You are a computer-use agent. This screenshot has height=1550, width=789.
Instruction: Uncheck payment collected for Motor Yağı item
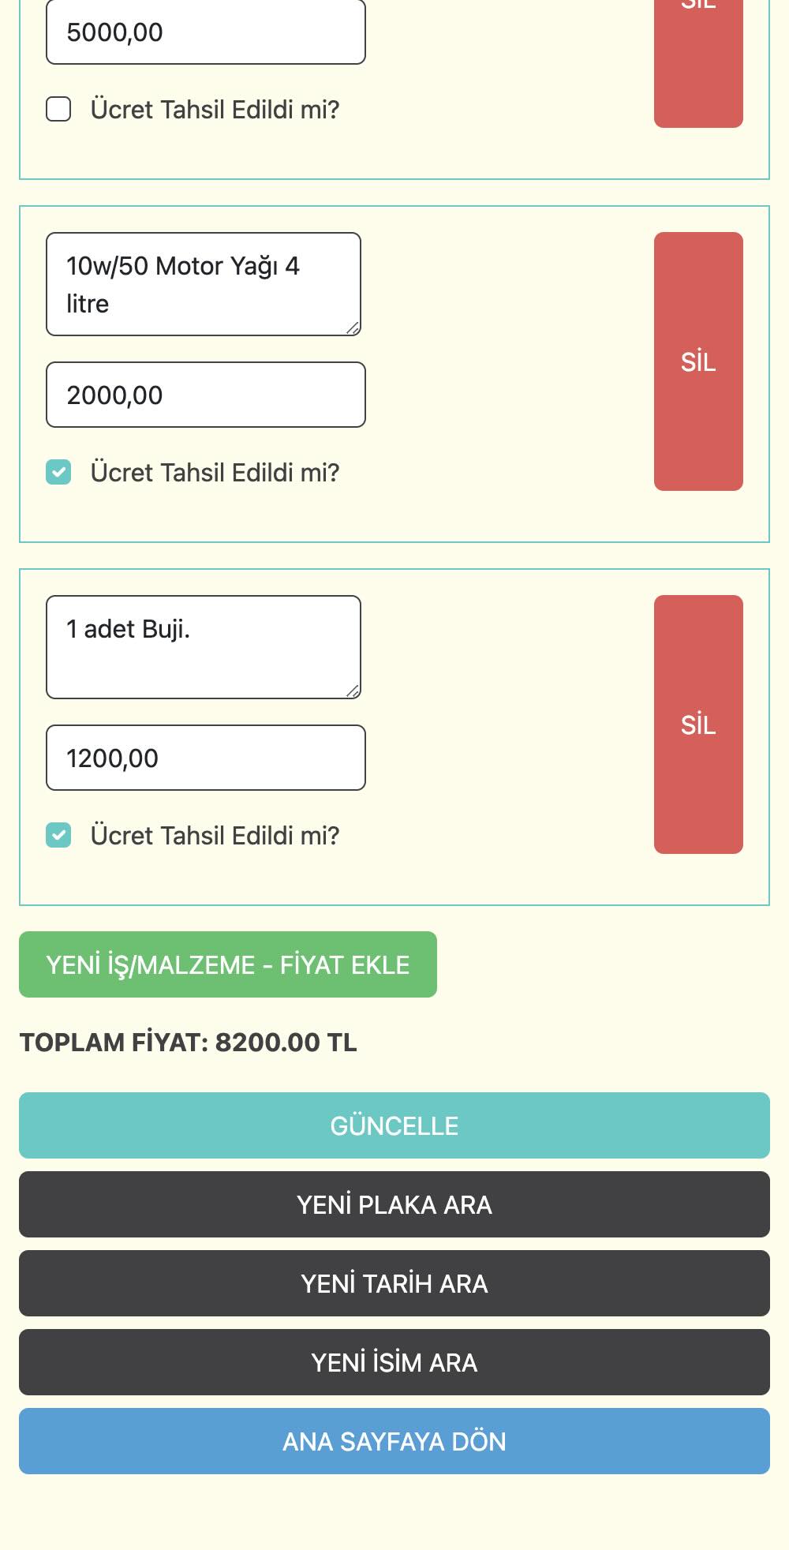58,472
